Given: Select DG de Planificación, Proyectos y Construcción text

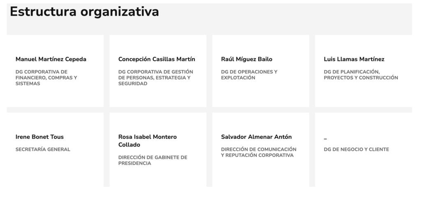Looking at the screenshot, I should pyautogui.click(x=361, y=75).
